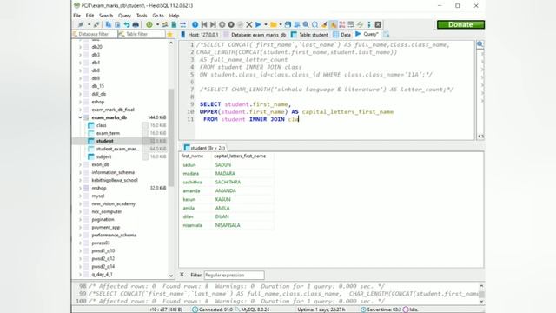Viewport: 556px width, 313px height.
Task: Open dropdown arrow next to folder icon
Action: [x=281, y=24]
